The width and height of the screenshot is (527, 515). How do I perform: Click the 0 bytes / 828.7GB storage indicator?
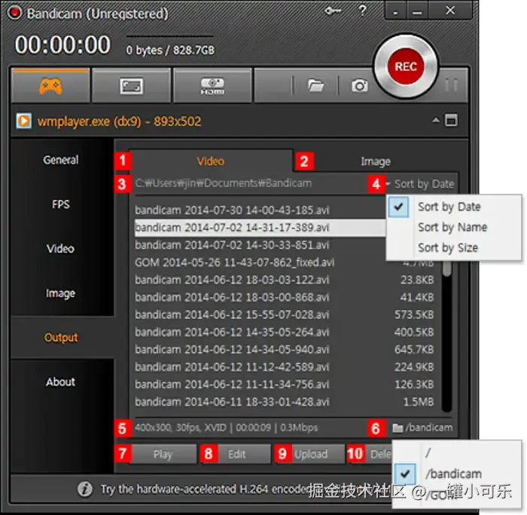170,51
